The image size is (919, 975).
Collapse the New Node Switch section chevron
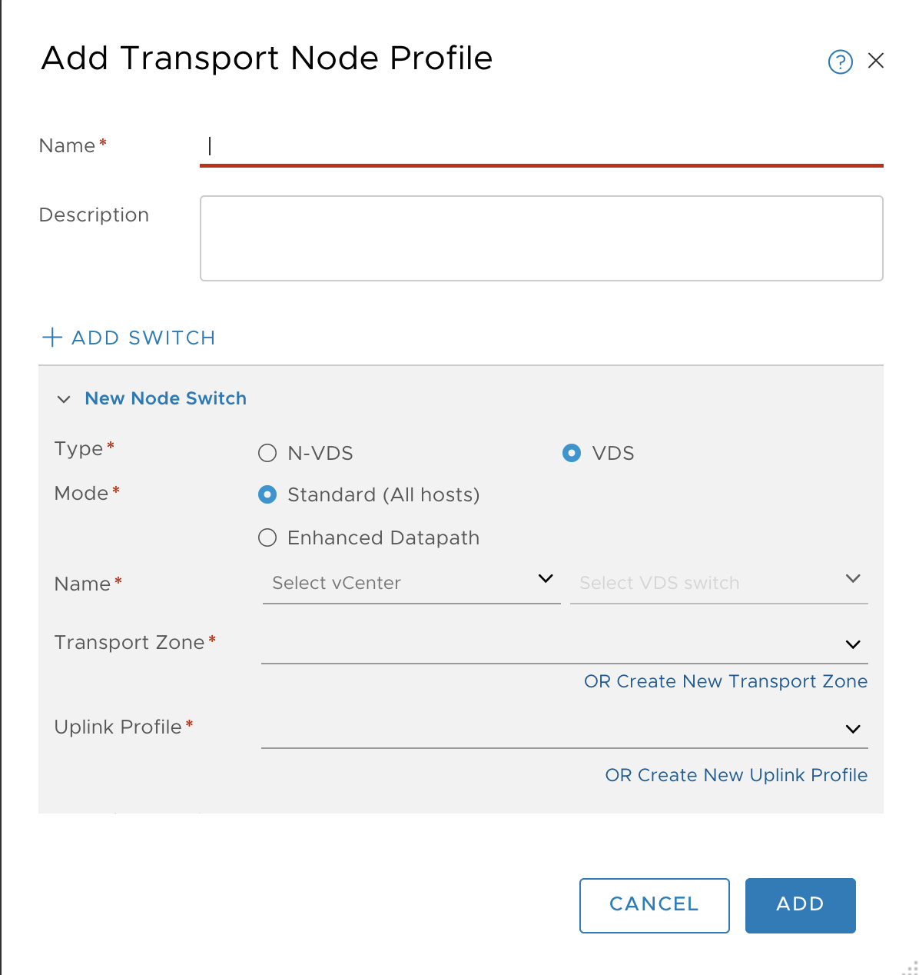pos(64,399)
